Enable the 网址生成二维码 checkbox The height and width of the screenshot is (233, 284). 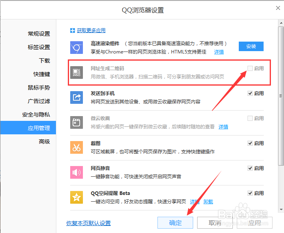250,69
